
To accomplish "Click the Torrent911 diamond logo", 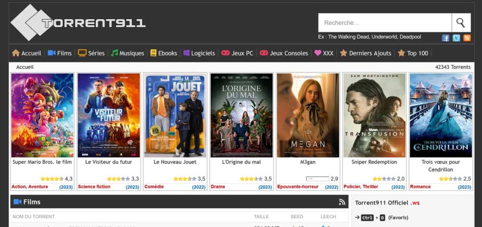I will [32, 23].
